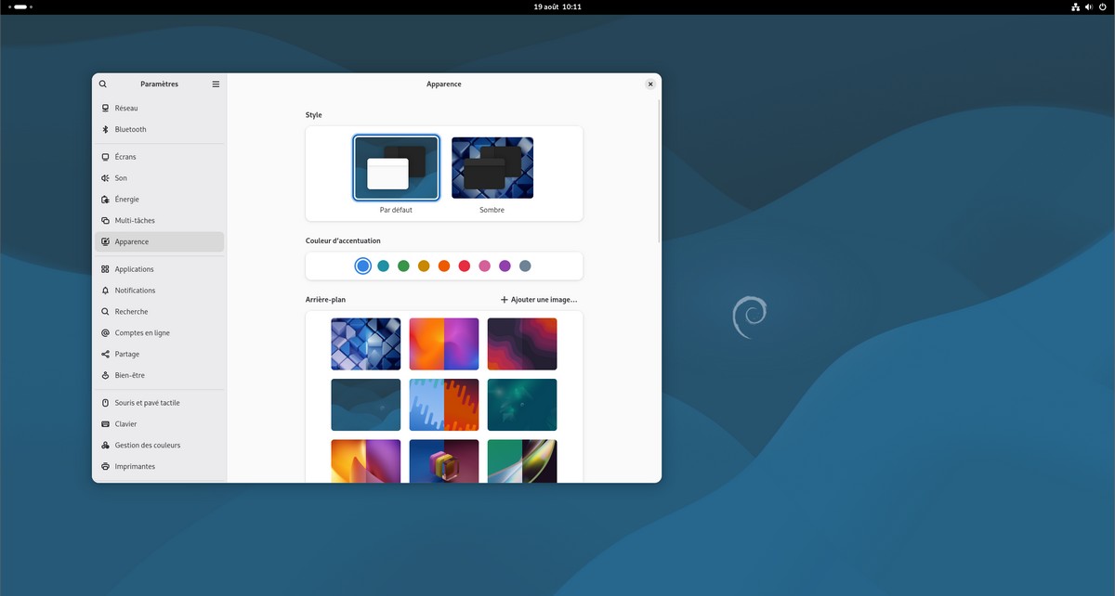Open the hamburger menu in Paramètres header

[216, 84]
